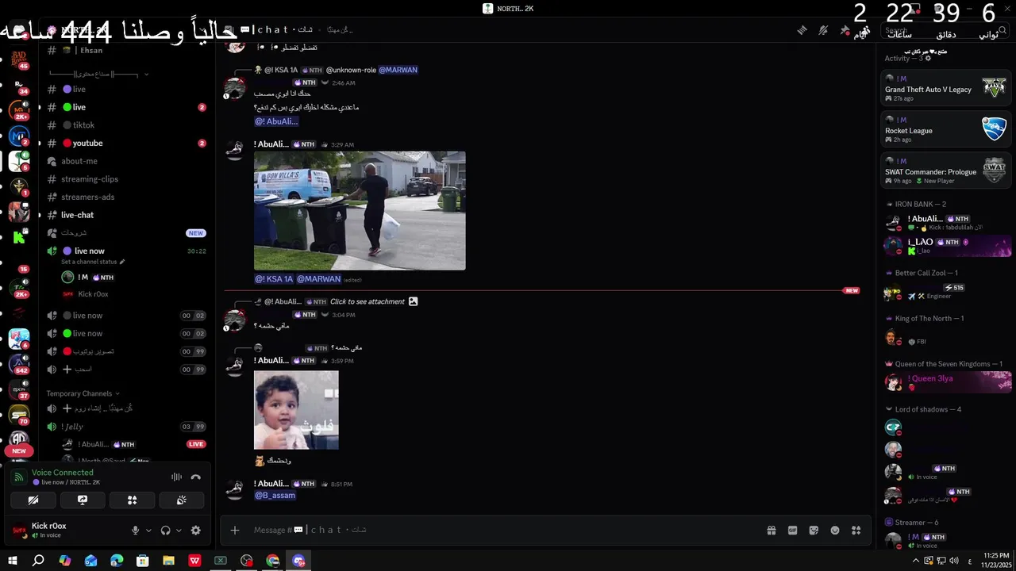Screen dimensions: 1016x571
Task: Open headphone output options arrow
Action: 179,531
